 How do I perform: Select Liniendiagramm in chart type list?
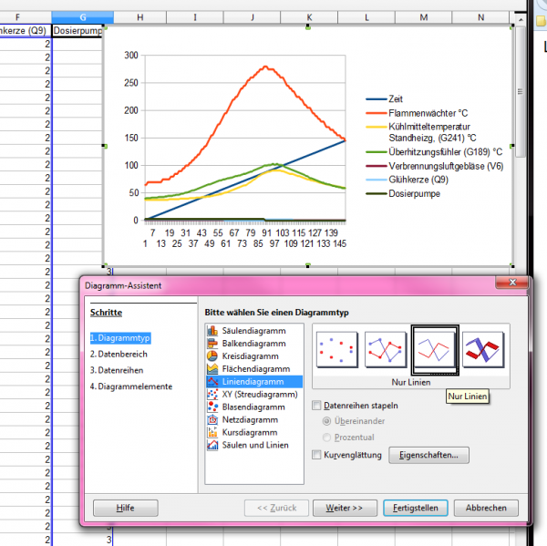(x=254, y=382)
